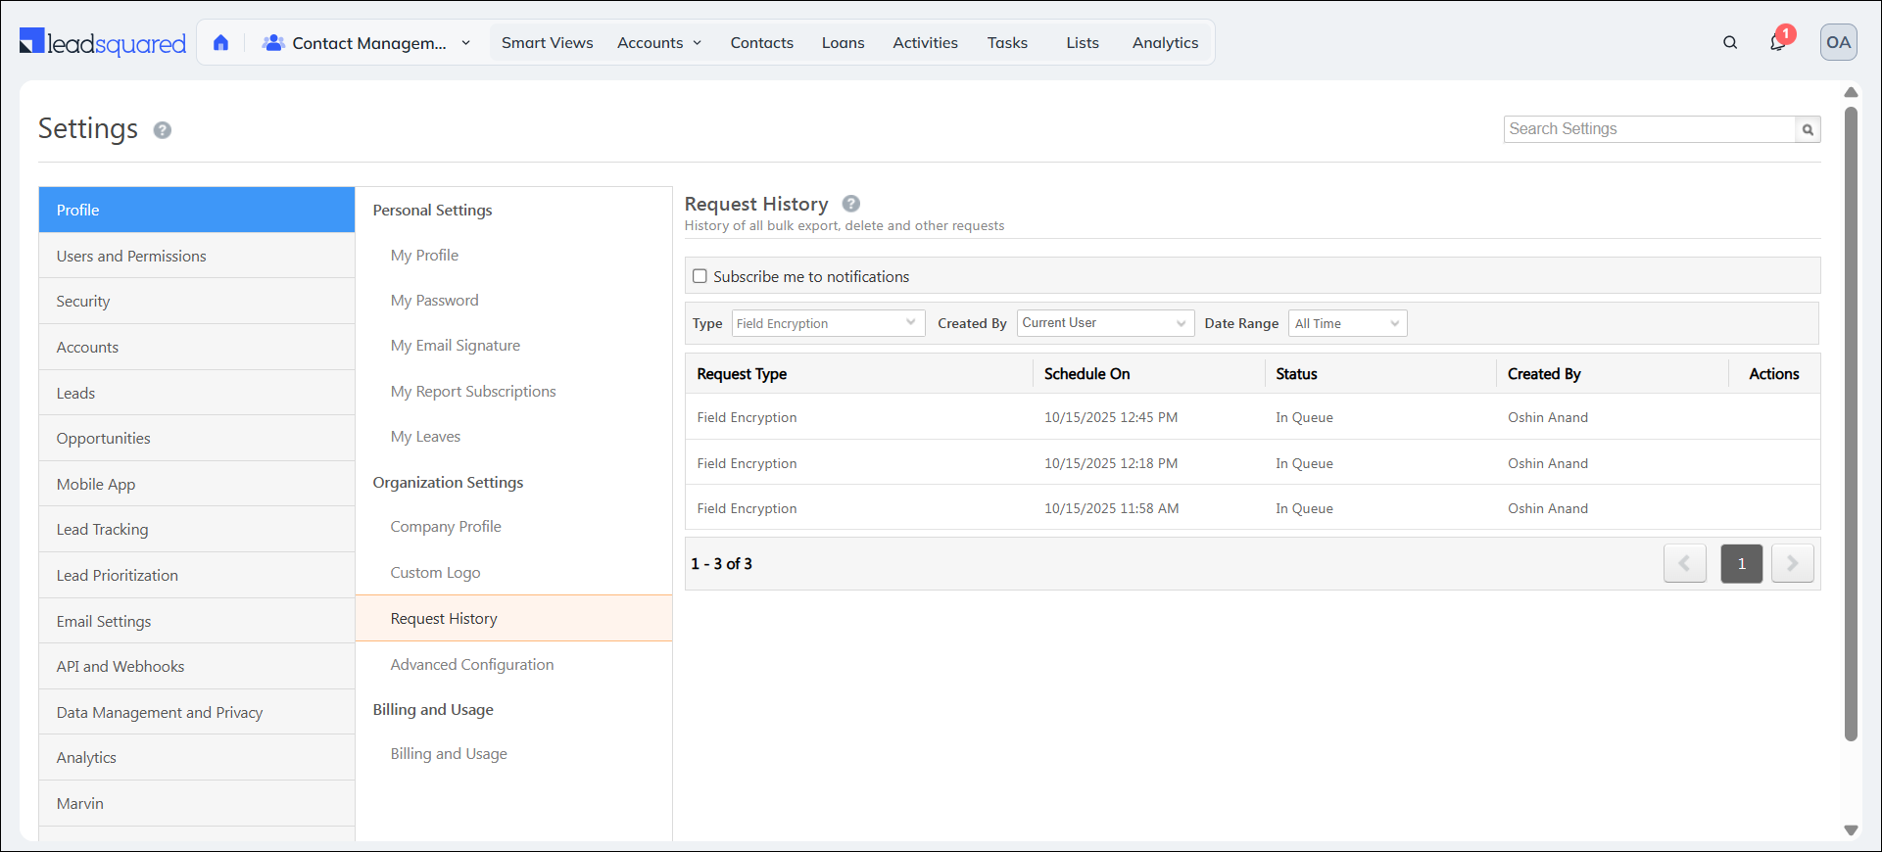Go to next page of request history
This screenshot has height=852, width=1882.
(x=1792, y=563)
